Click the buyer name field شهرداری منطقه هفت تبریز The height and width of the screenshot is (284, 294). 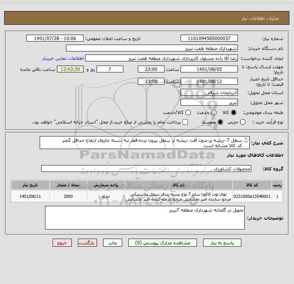pyautogui.click(x=152, y=48)
